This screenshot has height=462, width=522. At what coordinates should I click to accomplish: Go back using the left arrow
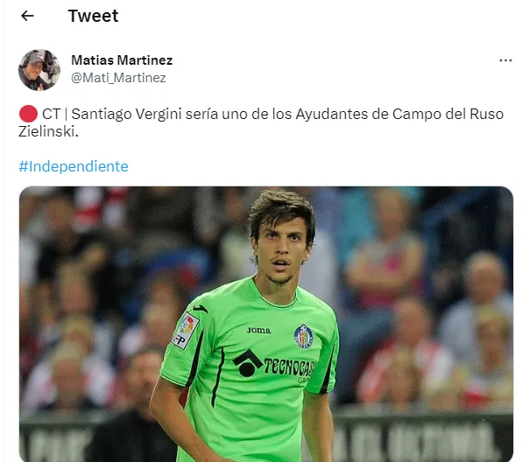(27, 16)
